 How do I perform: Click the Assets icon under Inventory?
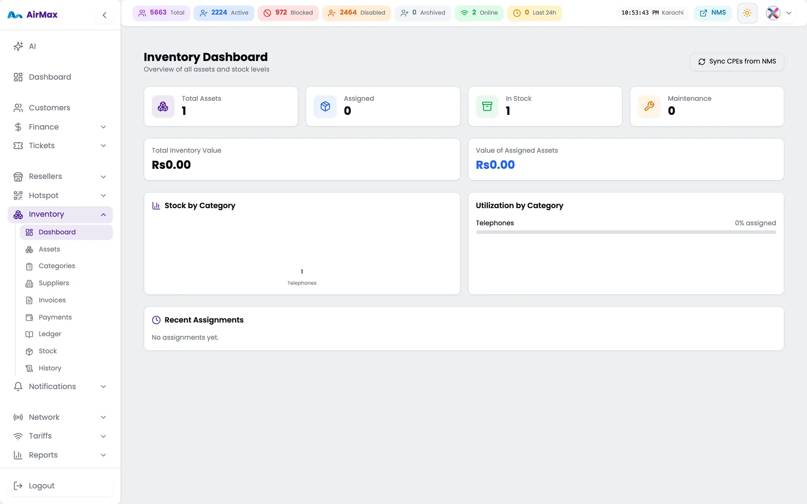coord(29,249)
